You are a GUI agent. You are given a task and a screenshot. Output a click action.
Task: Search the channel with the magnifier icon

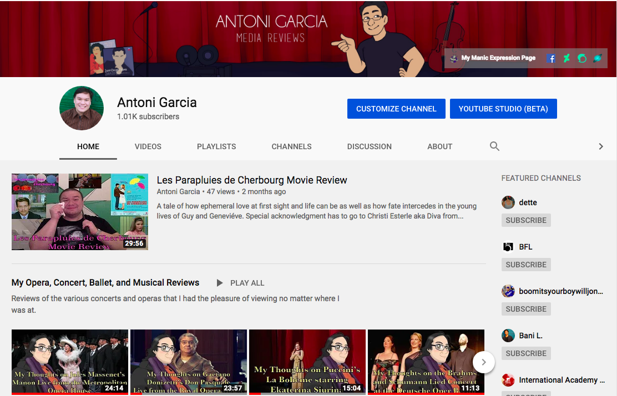coord(494,146)
